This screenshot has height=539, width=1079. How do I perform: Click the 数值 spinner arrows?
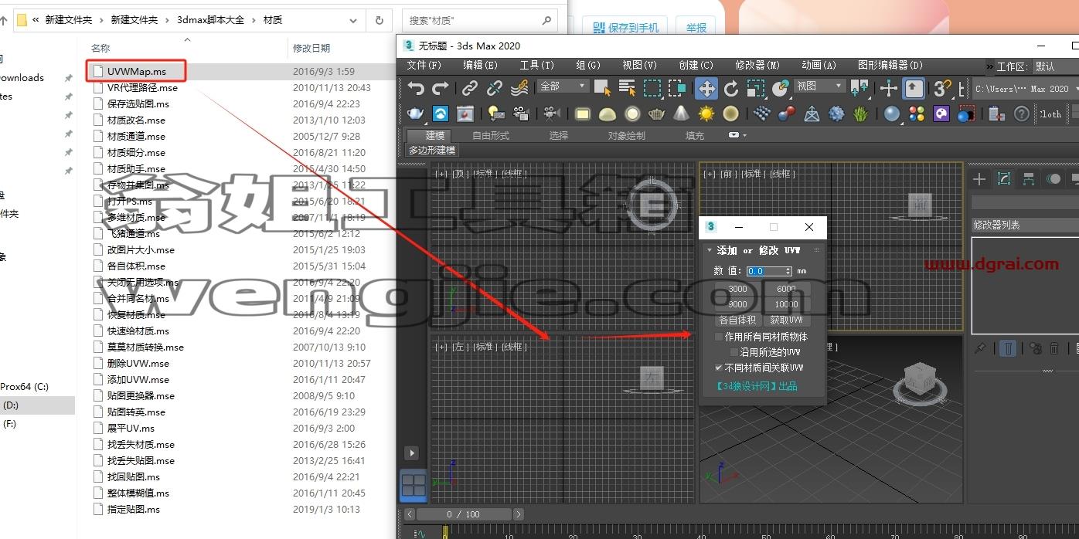coord(788,271)
